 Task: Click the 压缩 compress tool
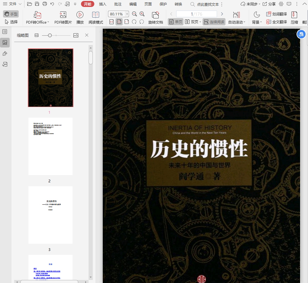[x=294, y=18]
